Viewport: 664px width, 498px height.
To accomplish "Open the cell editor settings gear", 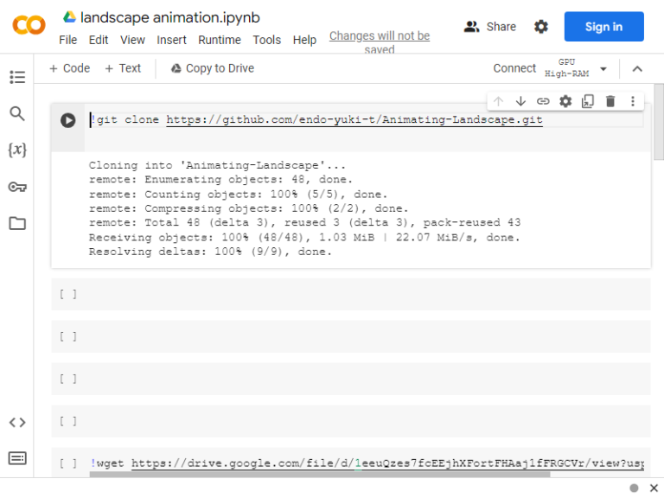I will coord(565,101).
